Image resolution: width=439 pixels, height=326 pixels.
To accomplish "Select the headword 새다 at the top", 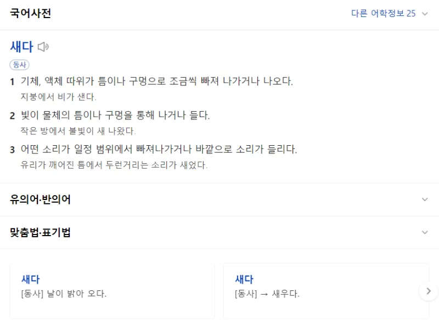I will [22, 47].
